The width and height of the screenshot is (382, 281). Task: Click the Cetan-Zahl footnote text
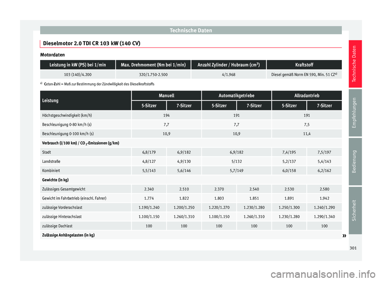click(99, 84)
